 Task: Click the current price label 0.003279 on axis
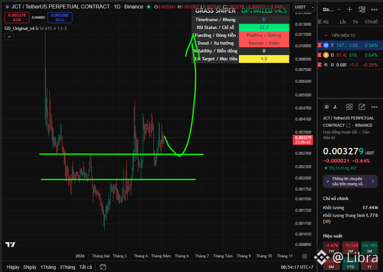pyautogui.click(x=303, y=140)
